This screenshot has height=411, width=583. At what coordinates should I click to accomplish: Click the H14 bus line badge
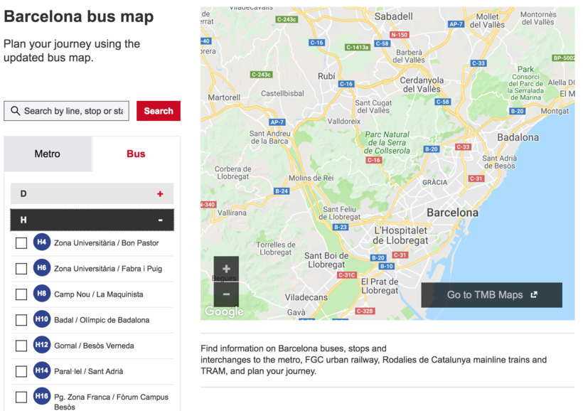pos(42,371)
